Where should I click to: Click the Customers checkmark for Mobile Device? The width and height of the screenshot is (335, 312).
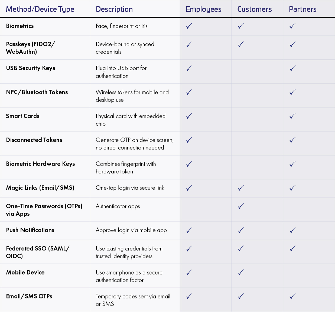241,272
